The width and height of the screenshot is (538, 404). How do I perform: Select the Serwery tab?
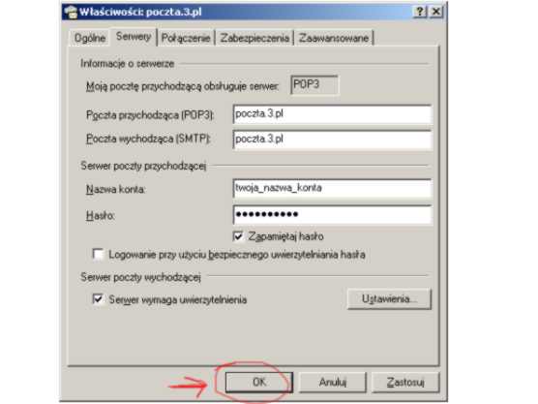point(134,37)
